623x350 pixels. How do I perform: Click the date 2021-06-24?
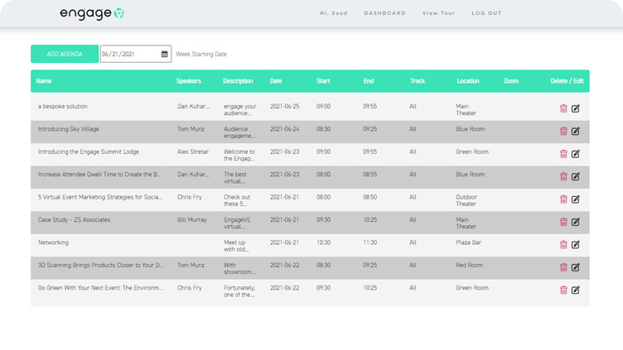[285, 129]
